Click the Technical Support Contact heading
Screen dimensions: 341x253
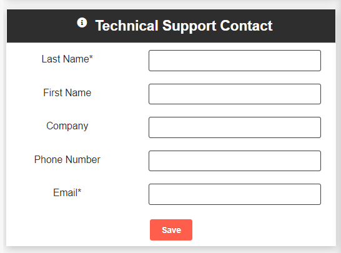point(184,26)
